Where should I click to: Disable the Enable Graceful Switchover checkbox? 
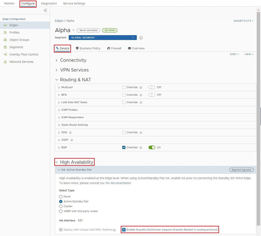(x=124, y=230)
